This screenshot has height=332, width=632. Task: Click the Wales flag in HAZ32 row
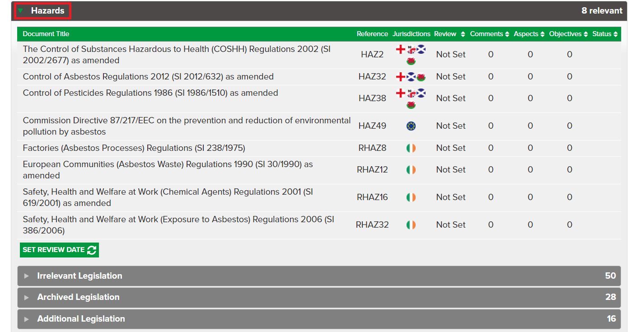click(421, 77)
